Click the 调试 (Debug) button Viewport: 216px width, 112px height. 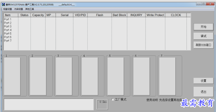point(203,36)
